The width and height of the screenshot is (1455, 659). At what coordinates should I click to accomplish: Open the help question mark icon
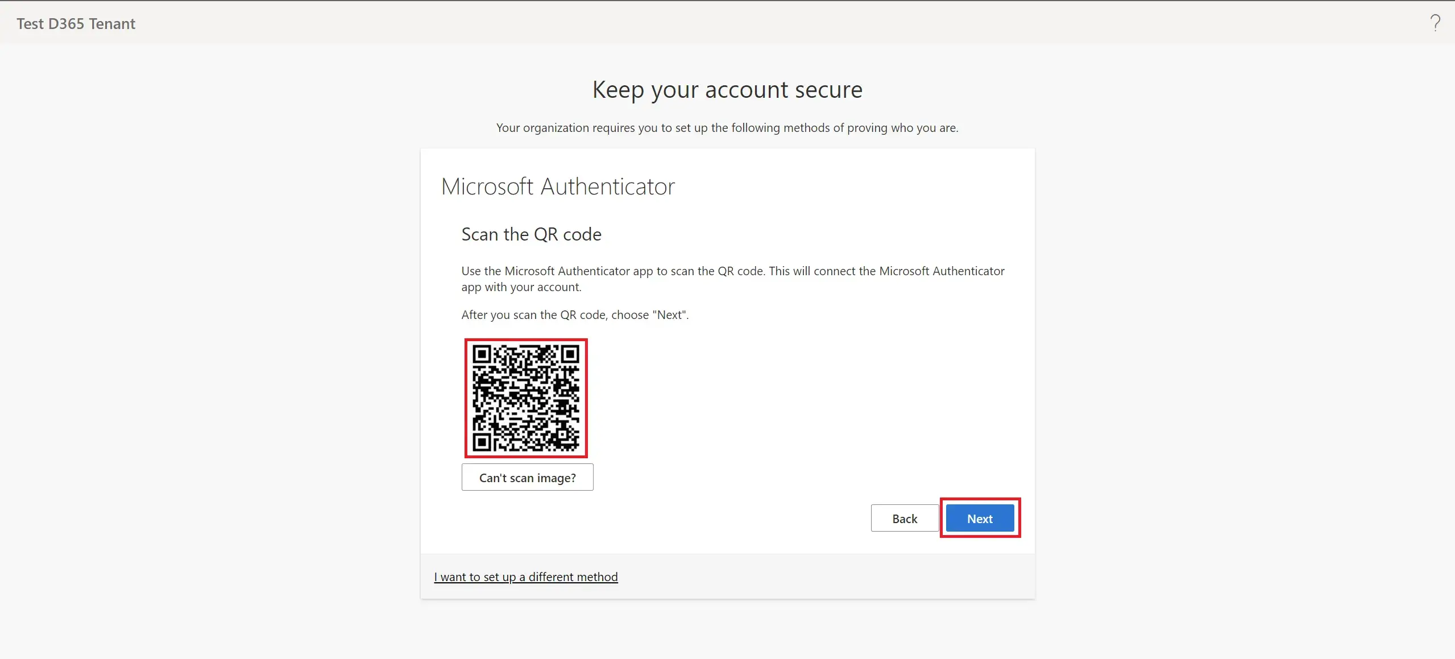point(1435,23)
